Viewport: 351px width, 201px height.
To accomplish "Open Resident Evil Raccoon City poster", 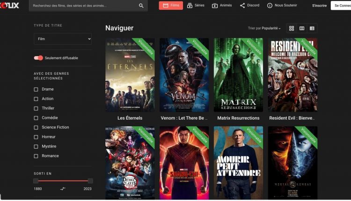I will point(292,75).
